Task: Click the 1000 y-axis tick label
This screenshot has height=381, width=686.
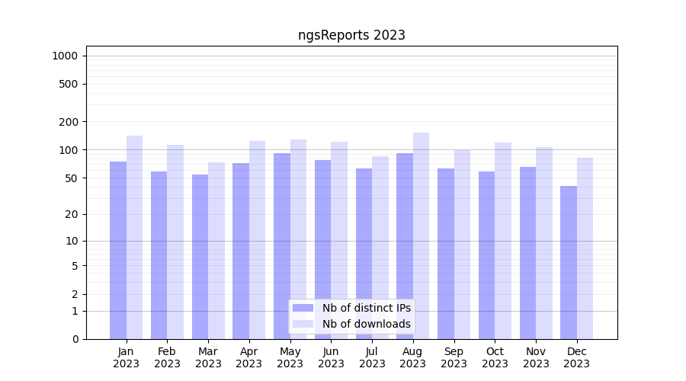Action: point(65,56)
